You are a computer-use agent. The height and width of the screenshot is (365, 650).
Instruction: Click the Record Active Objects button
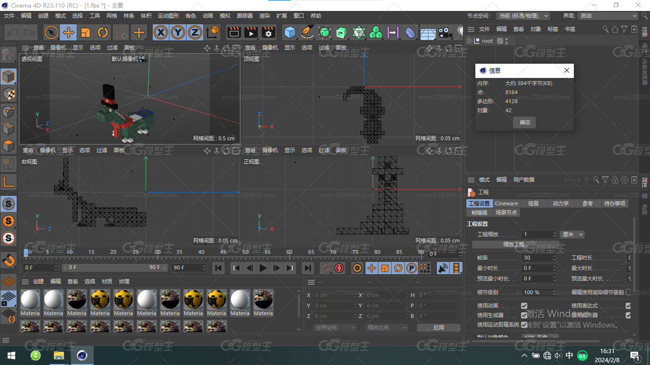point(325,268)
